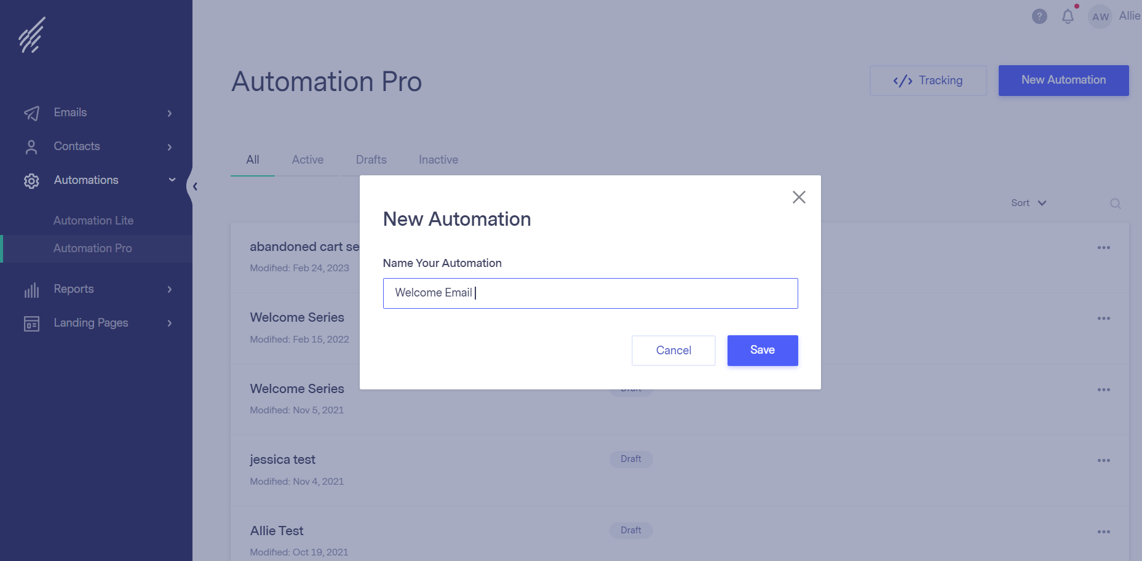1142x561 pixels.
Task: Click the search magnifier icon
Action: click(x=1115, y=204)
